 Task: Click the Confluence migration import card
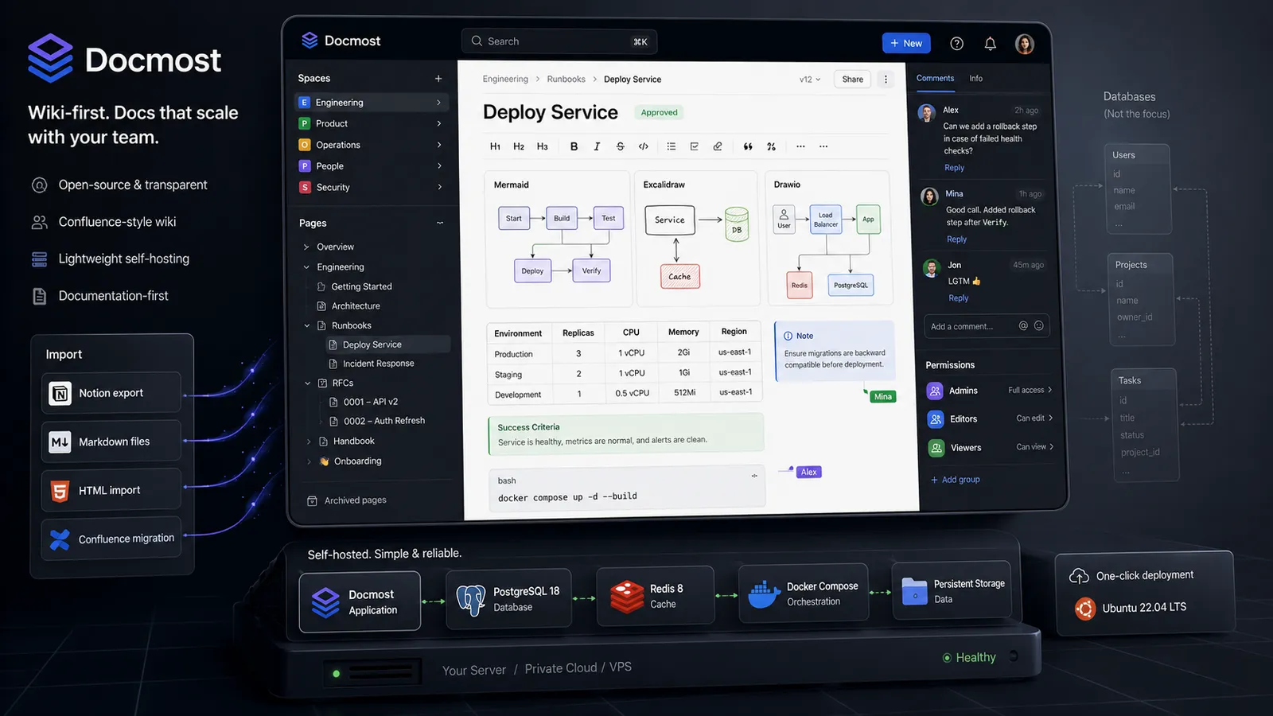tap(111, 539)
